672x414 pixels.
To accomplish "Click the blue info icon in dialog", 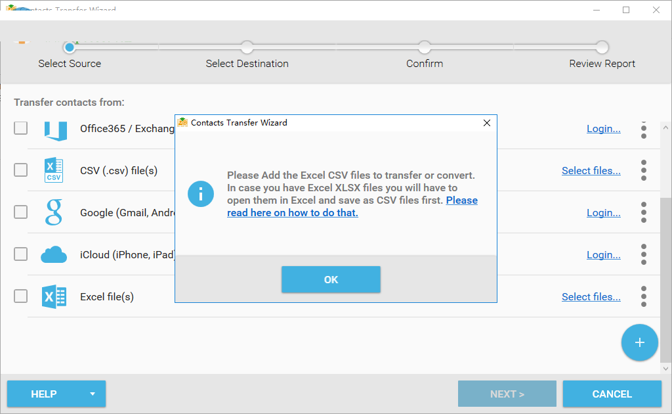I will tap(201, 194).
